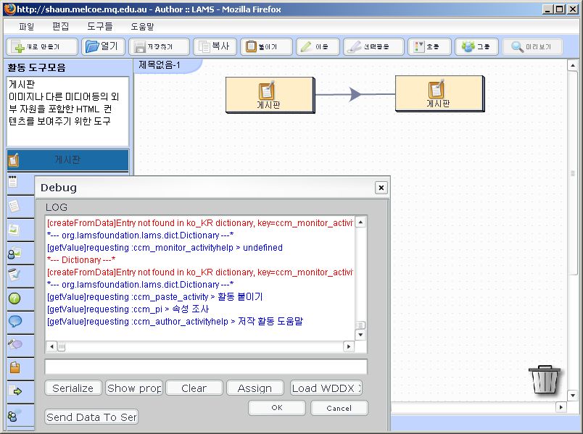Select the first 게시판 activity on canvas
The width and height of the screenshot is (583, 434).
(269, 95)
